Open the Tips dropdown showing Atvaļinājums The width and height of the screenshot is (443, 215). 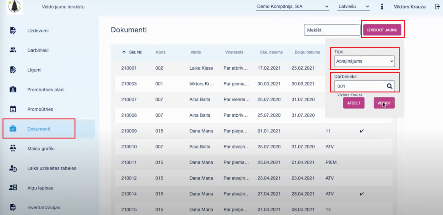[364, 61]
